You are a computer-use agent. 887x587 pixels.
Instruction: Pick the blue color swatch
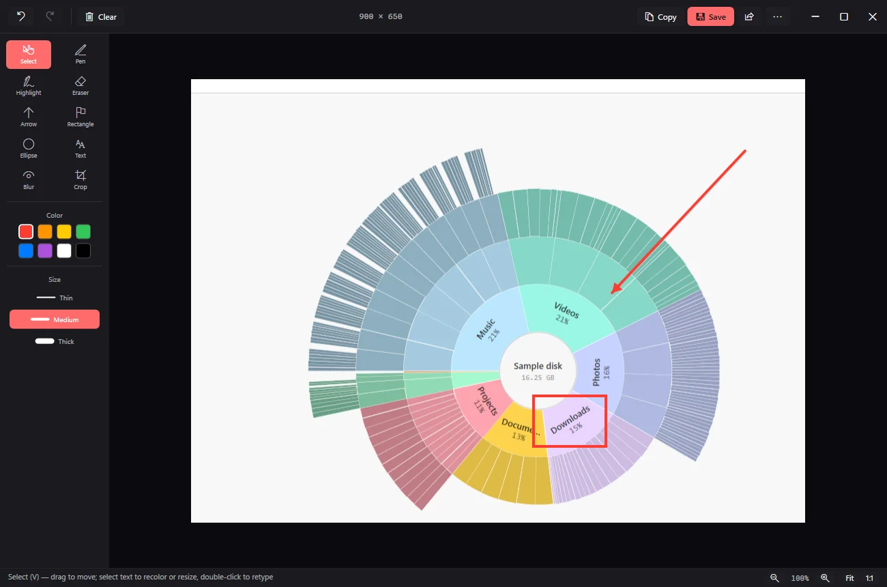26,250
